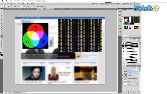The height and width of the screenshot is (94, 167).
Task: Open the Edit menu
Action: 15,1
